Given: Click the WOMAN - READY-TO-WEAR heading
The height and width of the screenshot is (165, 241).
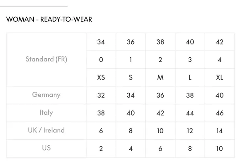Looking at the screenshot, I should pos(49,19).
